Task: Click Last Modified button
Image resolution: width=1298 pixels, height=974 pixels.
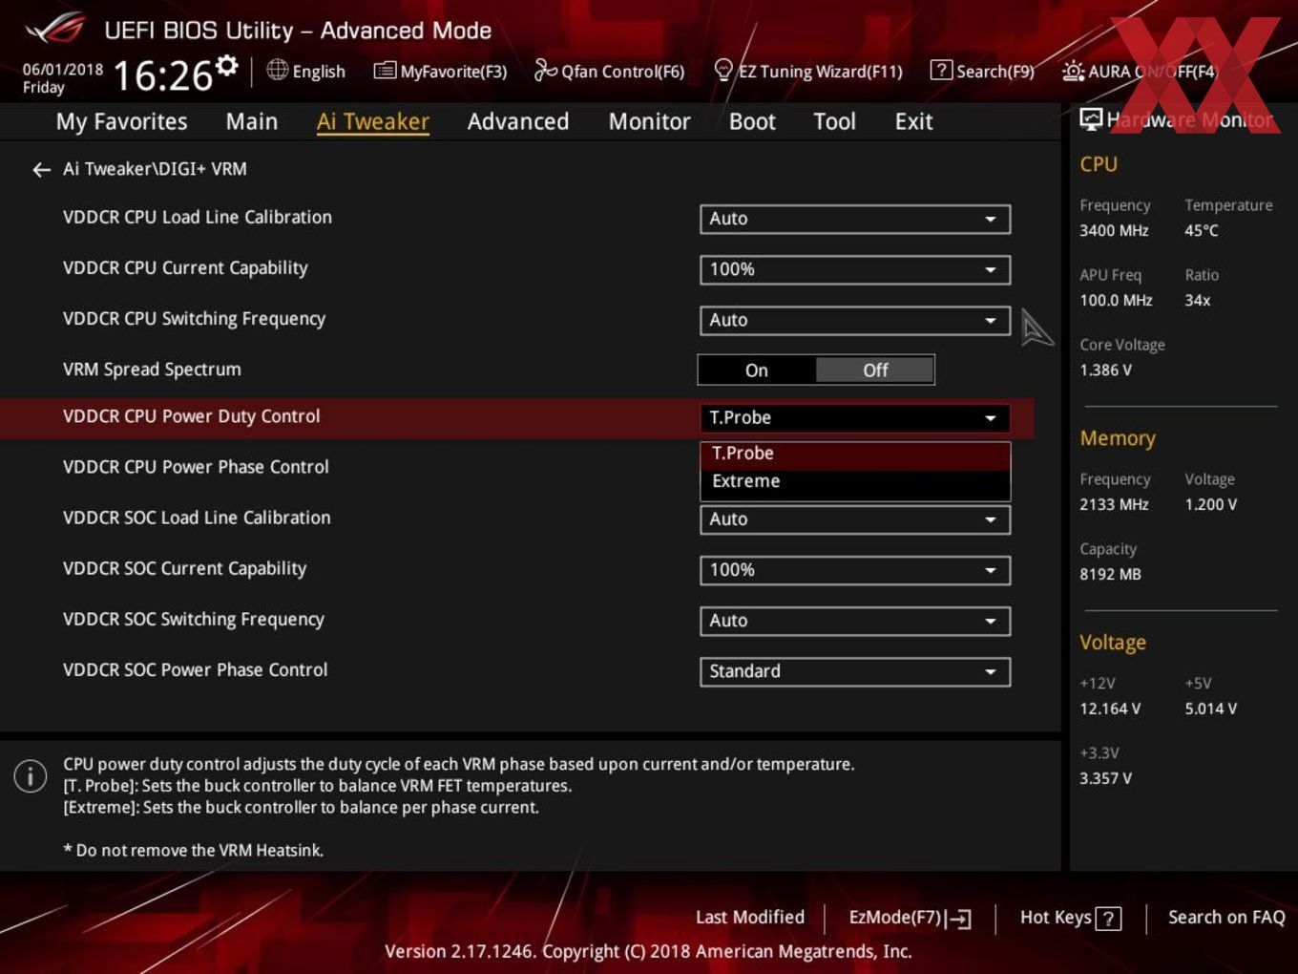Action: (750, 918)
